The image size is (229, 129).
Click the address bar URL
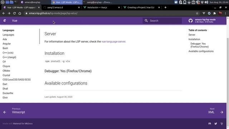point(53,13)
